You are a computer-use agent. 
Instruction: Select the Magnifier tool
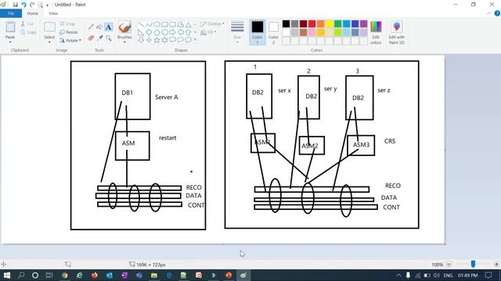tap(109, 38)
